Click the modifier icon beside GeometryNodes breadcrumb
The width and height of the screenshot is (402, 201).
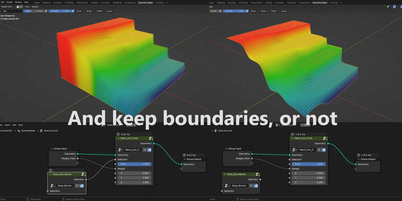tap(19, 131)
